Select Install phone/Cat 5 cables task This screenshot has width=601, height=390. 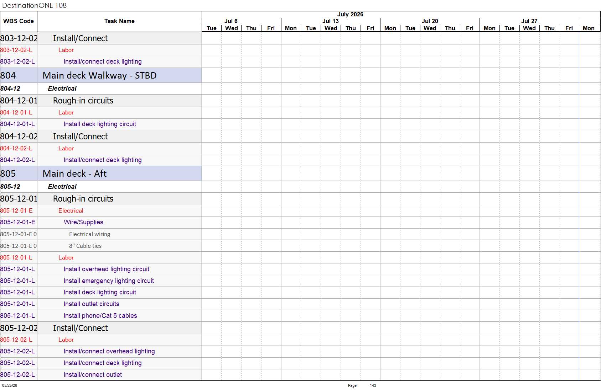coord(100,316)
